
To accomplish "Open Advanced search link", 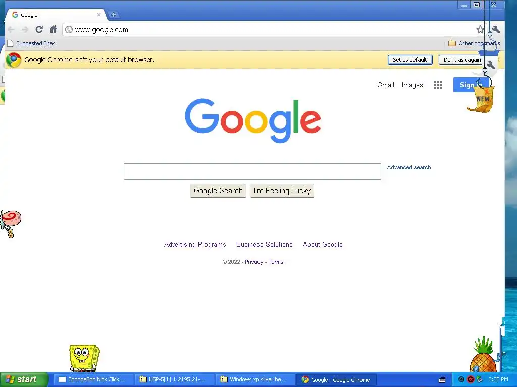I will 409,167.
